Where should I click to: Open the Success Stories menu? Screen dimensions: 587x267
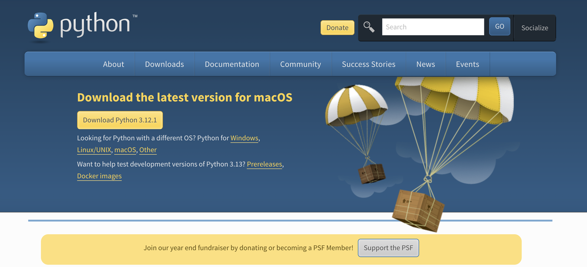click(x=368, y=64)
